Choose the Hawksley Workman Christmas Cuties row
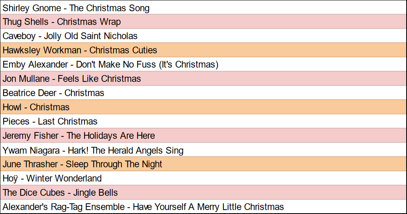 point(80,50)
